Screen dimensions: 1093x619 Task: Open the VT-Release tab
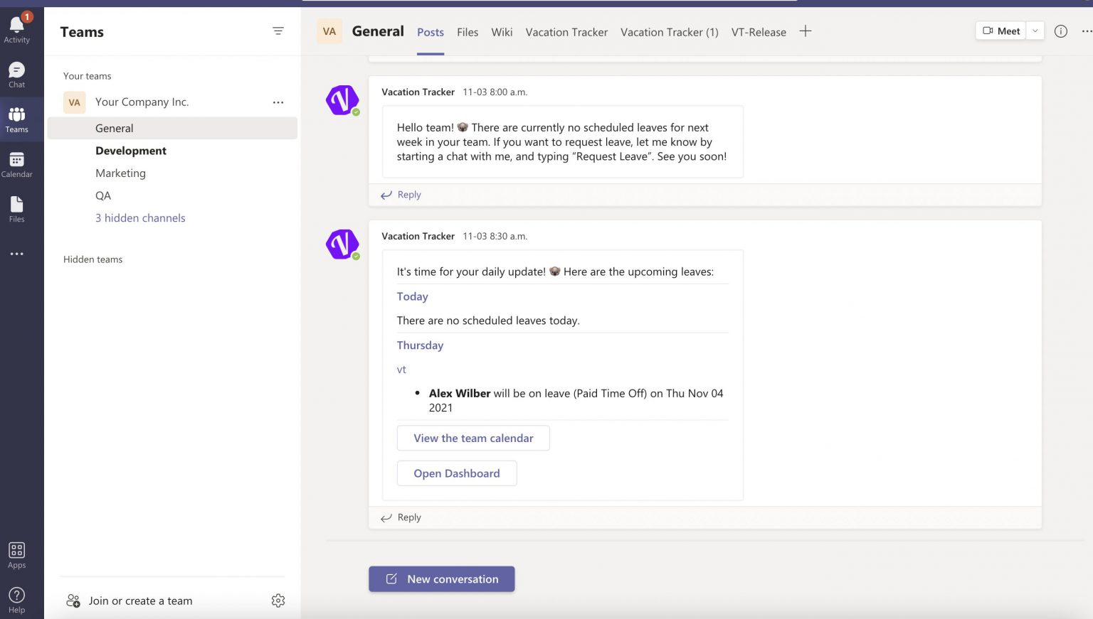(x=759, y=32)
